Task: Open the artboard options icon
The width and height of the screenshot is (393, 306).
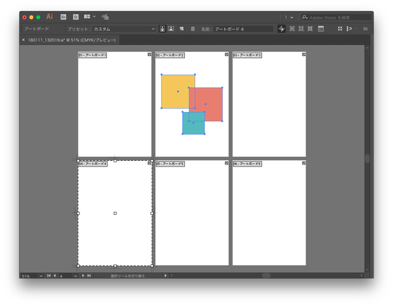Action: (x=321, y=29)
